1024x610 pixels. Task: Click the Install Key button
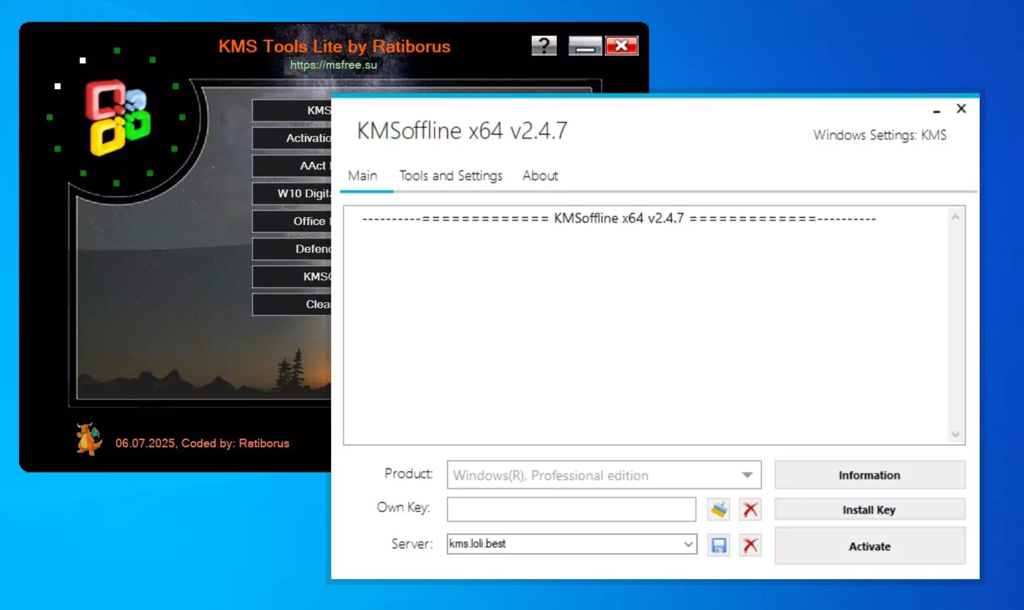pyautogui.click(x=870, y=509)
